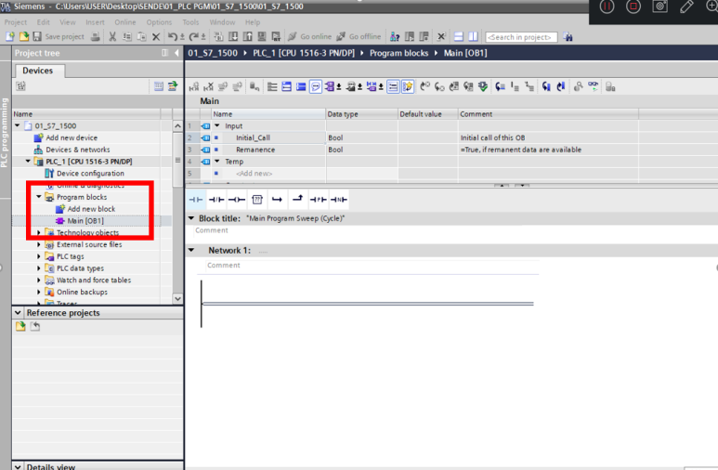Upload from device icon

[248, 36]
